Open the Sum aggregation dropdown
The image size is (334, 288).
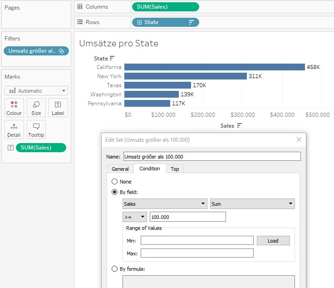(252, 204)
